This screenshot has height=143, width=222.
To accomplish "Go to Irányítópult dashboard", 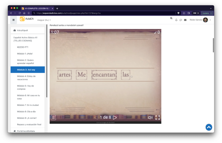I will coord(28,30).
